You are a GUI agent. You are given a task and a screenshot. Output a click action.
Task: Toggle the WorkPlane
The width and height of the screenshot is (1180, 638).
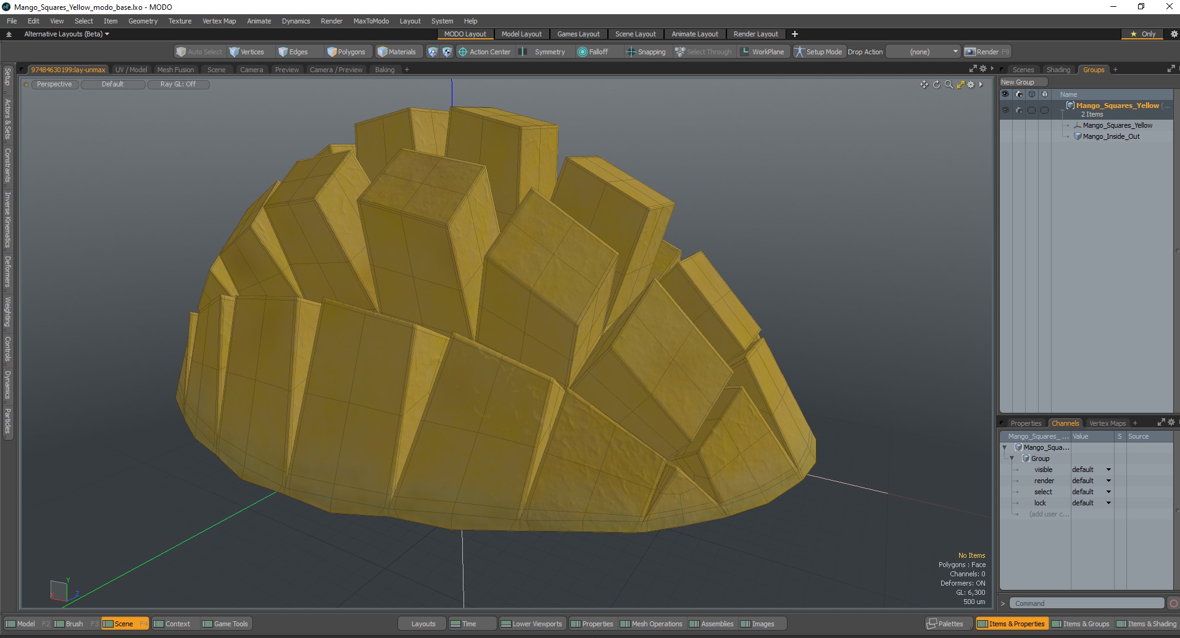(762, 52)
